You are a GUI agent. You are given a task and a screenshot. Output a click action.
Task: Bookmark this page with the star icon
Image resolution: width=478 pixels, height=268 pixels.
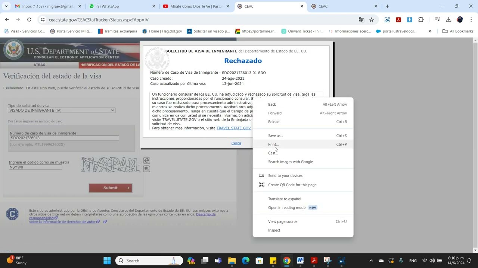372,20
